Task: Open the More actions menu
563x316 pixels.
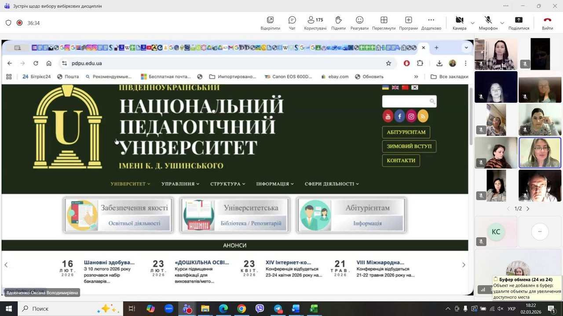Action: pos(431,23)
